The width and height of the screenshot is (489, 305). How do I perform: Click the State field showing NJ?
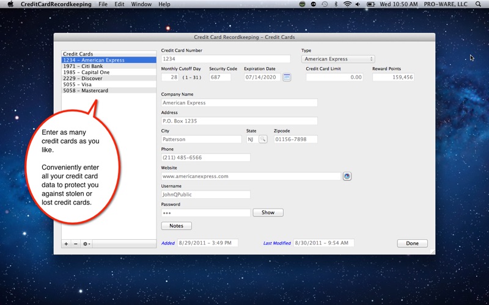click(x=252, y=139)
